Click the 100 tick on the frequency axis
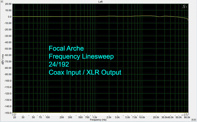 (x=48, y=117)
